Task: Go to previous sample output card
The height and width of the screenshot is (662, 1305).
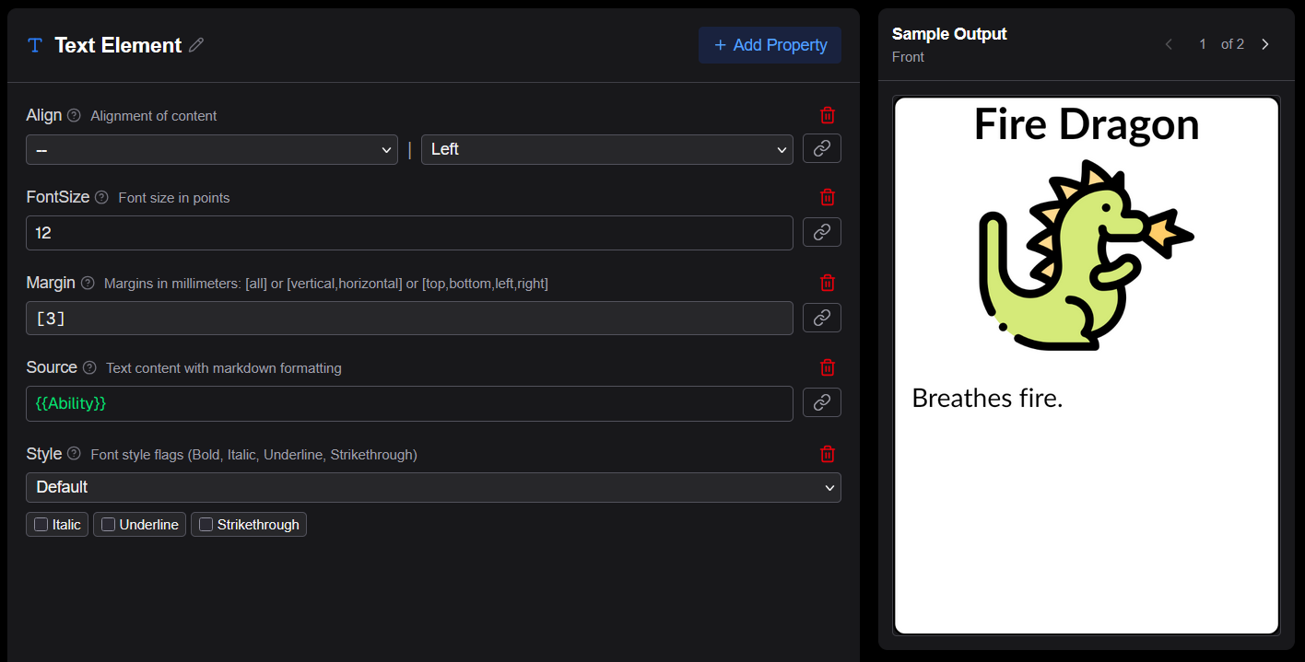Action: (1169, 44)
